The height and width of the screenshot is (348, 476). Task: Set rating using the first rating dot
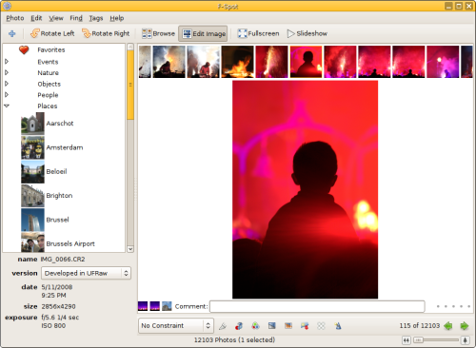[x=438, y=306]
